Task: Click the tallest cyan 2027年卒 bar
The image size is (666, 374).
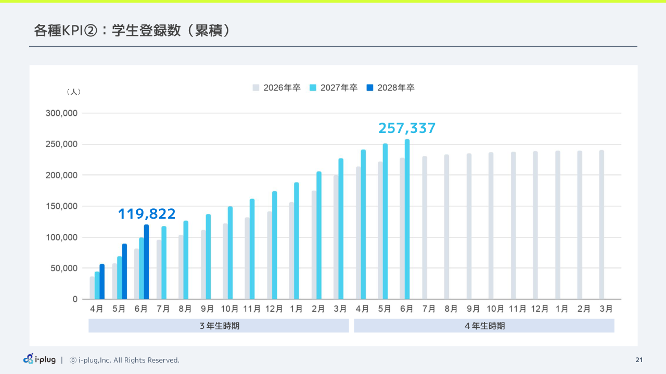Action: 407,219
